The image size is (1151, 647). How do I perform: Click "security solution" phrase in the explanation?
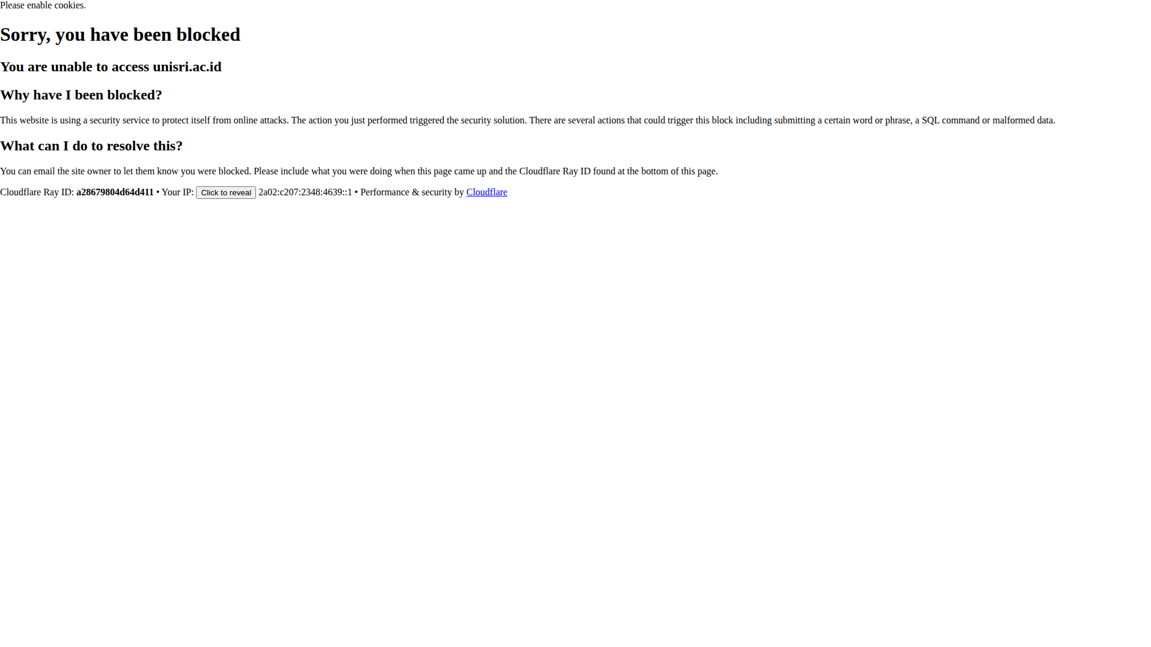493,120
